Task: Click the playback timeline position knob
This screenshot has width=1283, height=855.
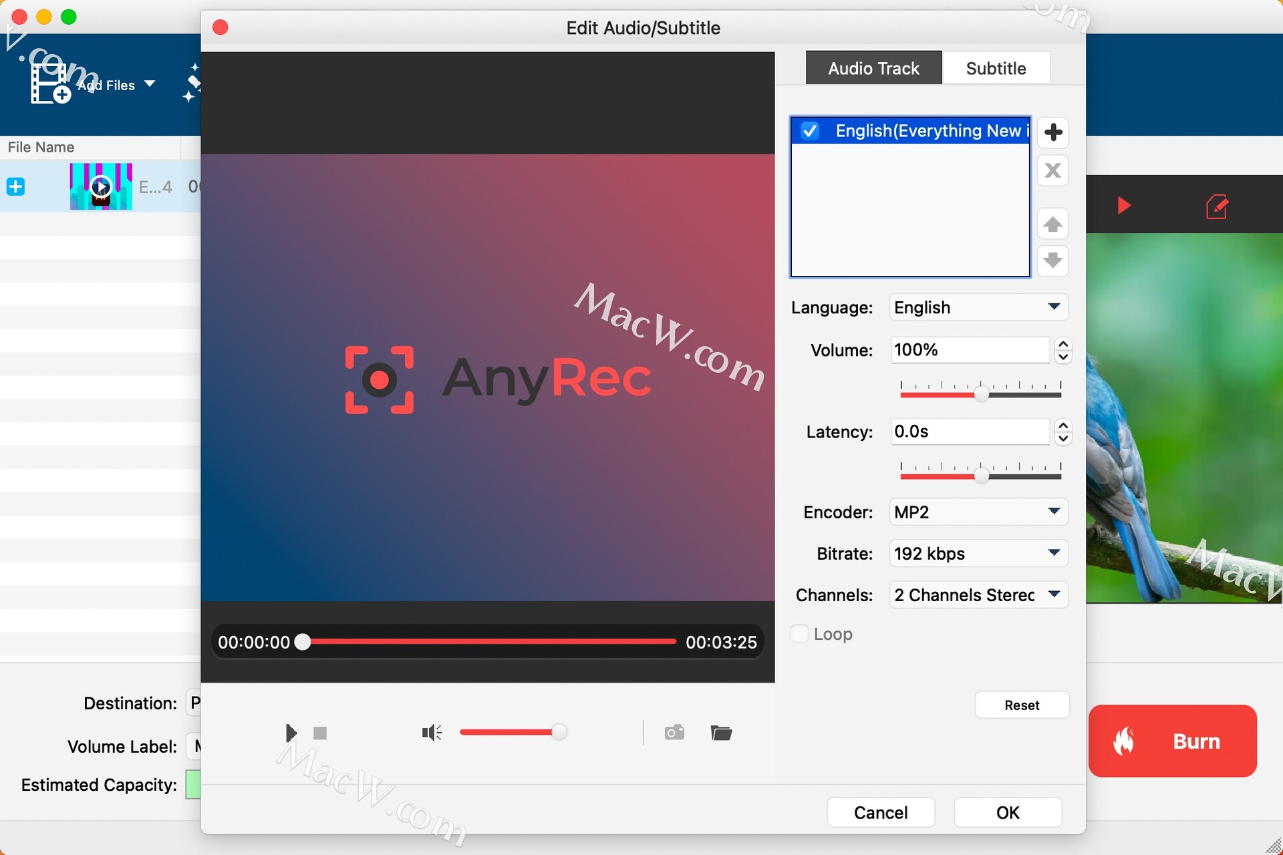Action: (x=303, y=642)
